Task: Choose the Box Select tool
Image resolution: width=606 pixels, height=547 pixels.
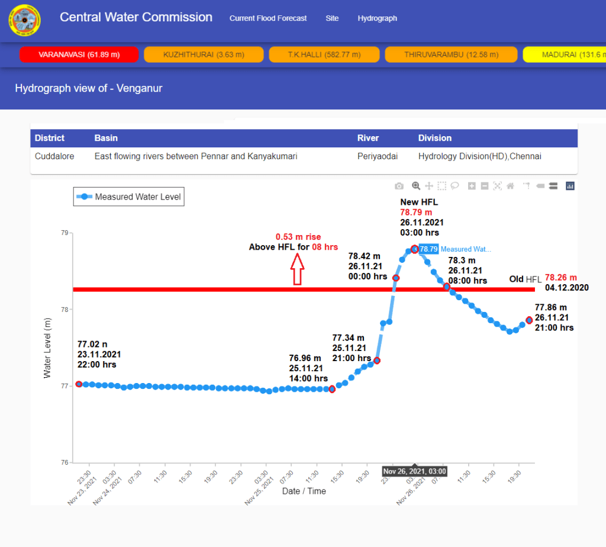Action: [x=442, y=186]
